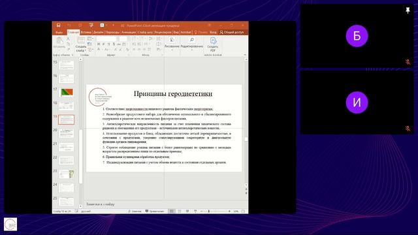Toggle Заметки notes pane in status bar
This screenshot has height=235, width=418.
(x=135, y=211)
